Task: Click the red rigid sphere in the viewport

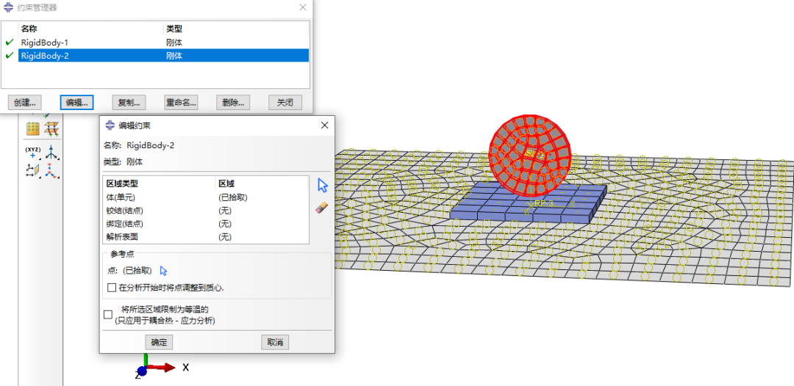Action: point(529,155)
